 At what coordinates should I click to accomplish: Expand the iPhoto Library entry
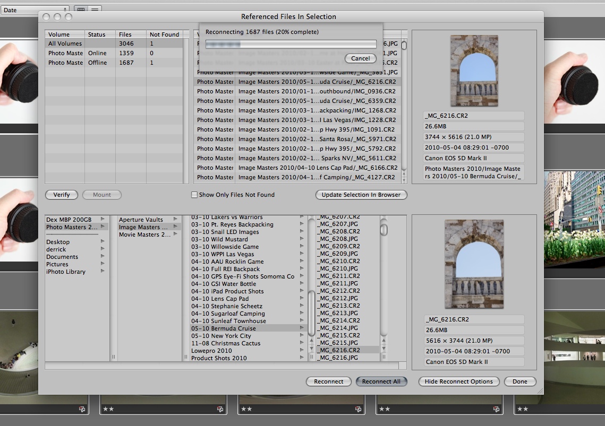pyautogui.click(x=103, y=272)
